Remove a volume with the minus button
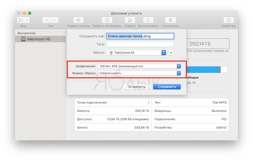Image resolution: width=253 pixels, height=160 pixels. pyautogui.click(x=54, y=20)
